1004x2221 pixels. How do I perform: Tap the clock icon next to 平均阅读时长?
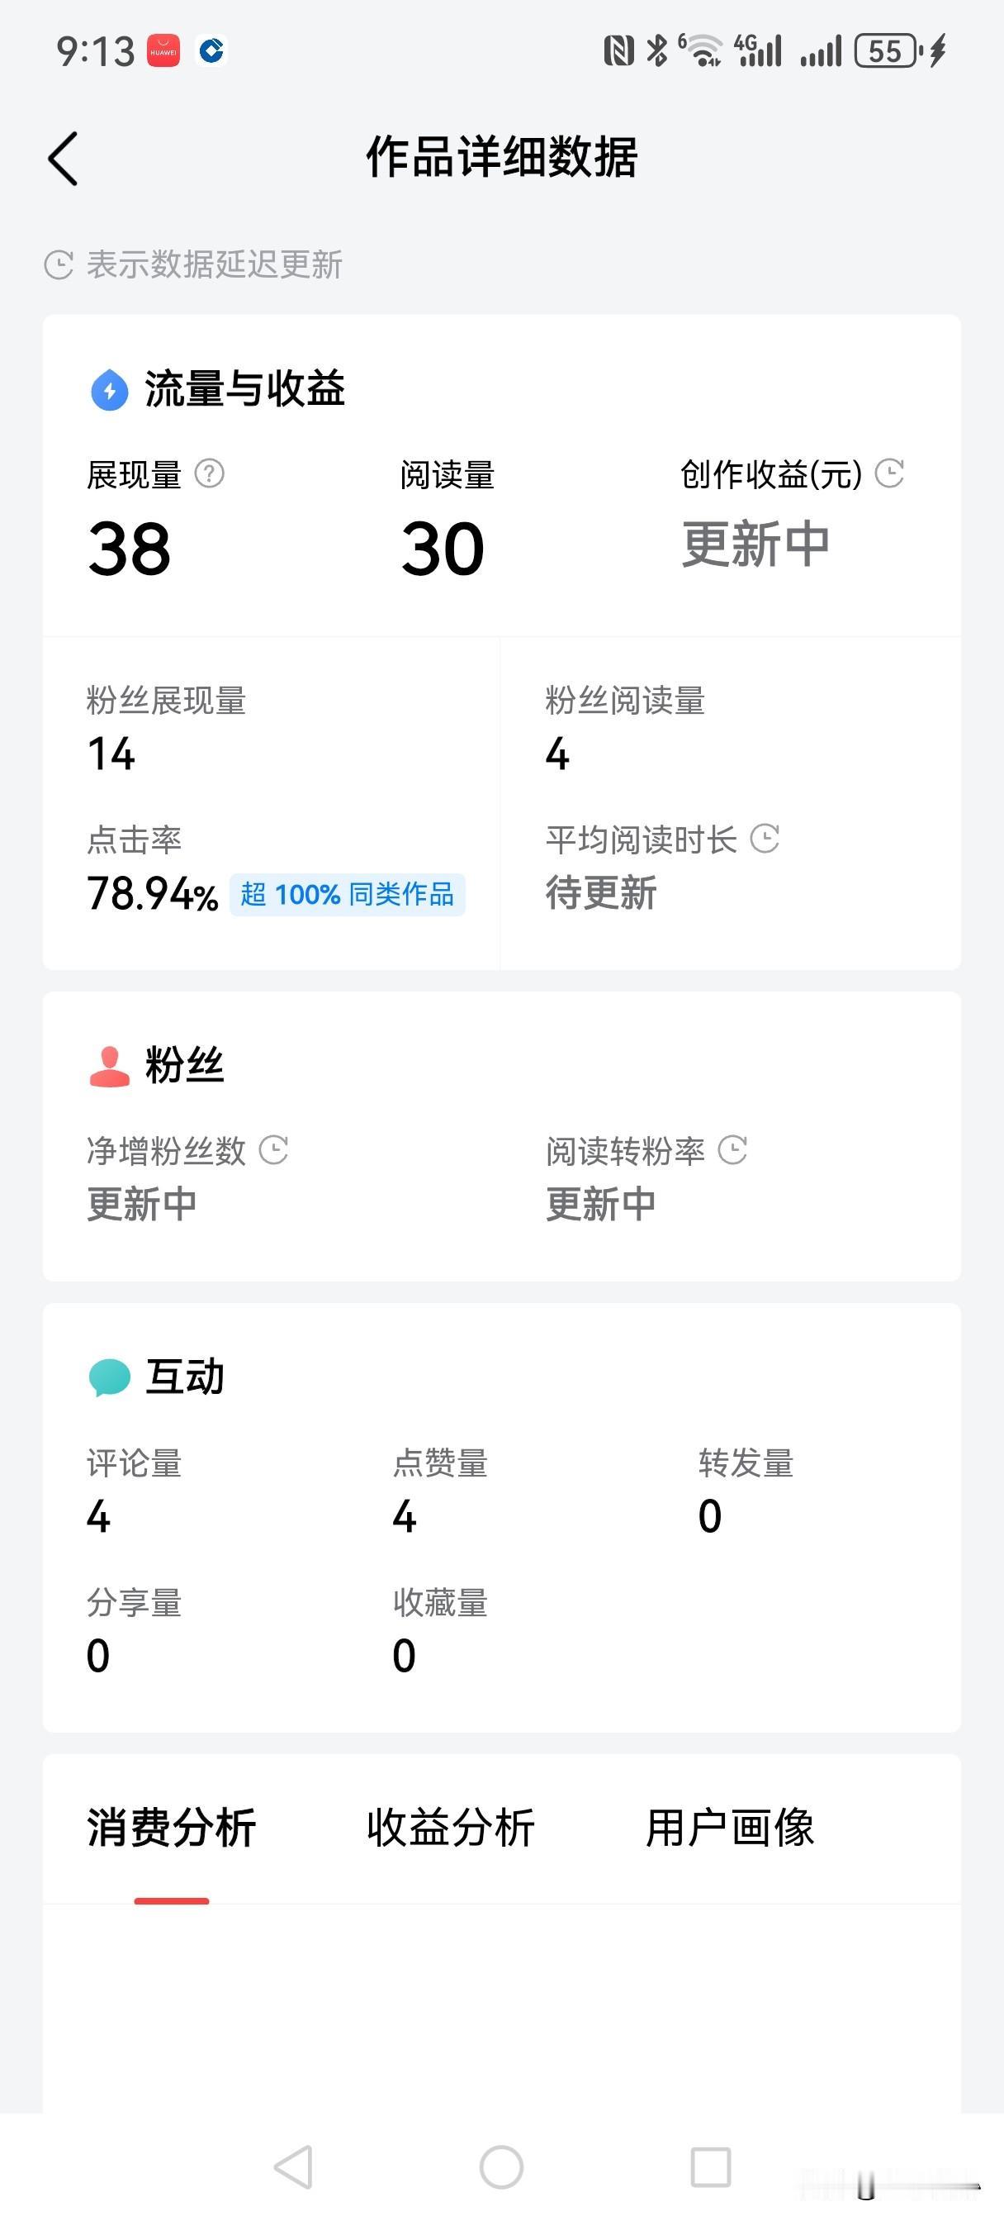765,838
